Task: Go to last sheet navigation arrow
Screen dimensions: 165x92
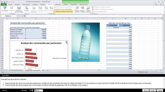Action: 6,70
